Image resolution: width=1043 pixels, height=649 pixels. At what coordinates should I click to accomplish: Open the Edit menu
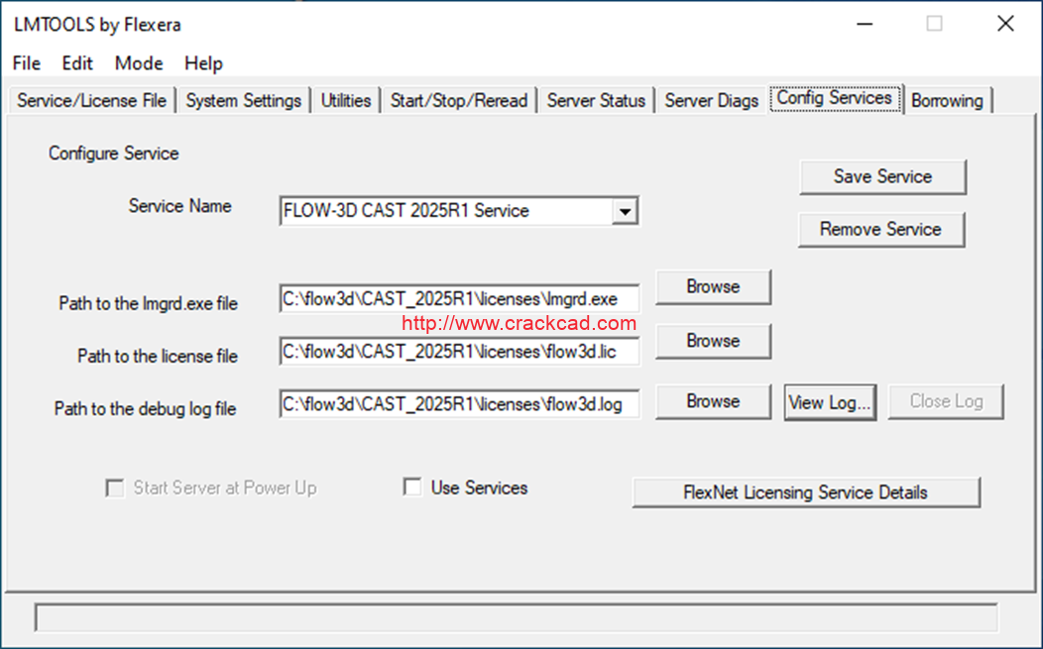click(x=77, y=63)
